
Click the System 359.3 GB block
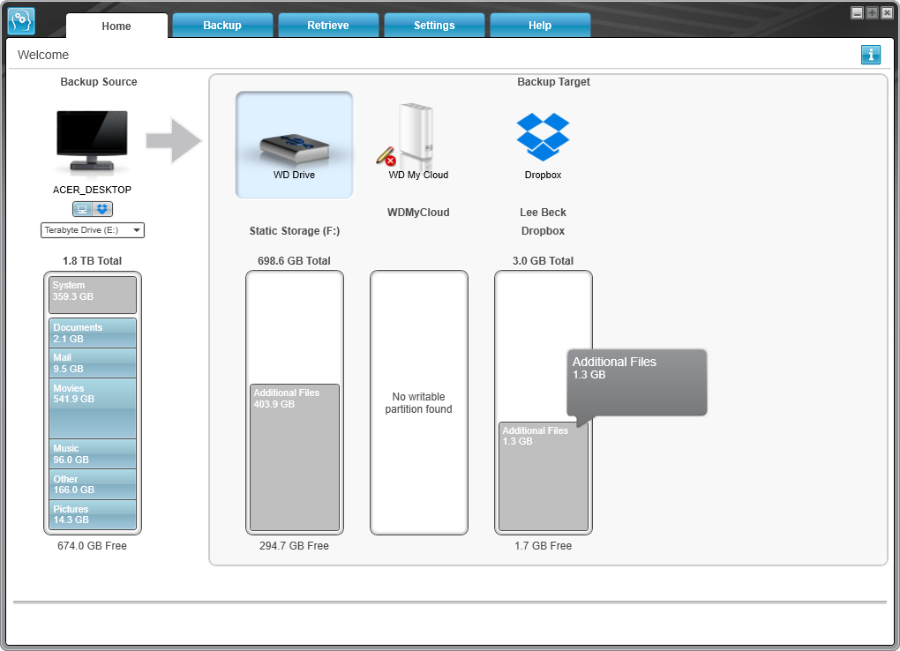pyautogui.click(x=93, y=295)
